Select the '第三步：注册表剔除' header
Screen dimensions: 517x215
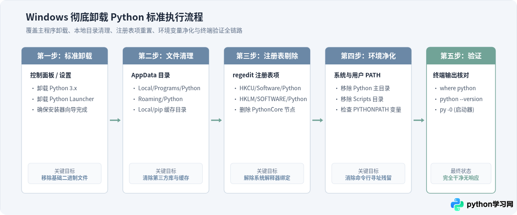tap(267, 56)
